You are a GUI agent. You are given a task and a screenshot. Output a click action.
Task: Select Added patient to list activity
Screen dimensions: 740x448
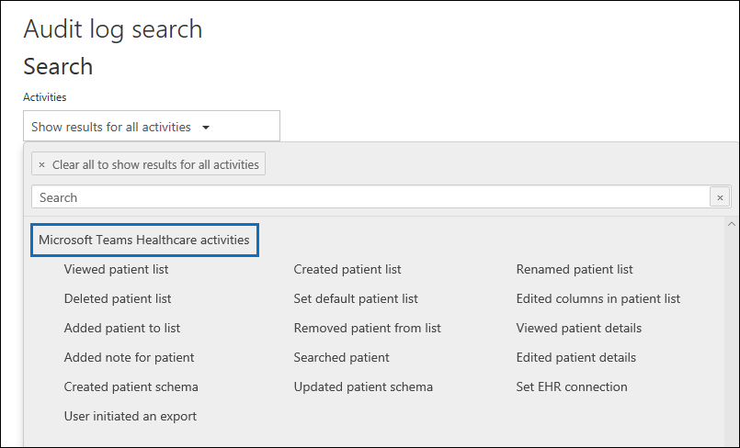click(122, 328)
